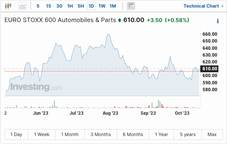Show the 6 Months range

click(133, 135)
